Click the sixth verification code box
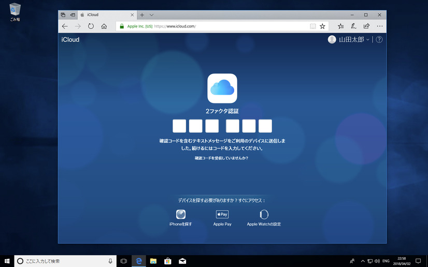The height and width of the screenshot is (267, 428). click(265, 126)
